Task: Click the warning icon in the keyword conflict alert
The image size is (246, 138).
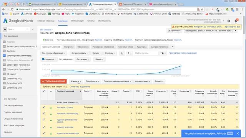Action: pos(173,27)
